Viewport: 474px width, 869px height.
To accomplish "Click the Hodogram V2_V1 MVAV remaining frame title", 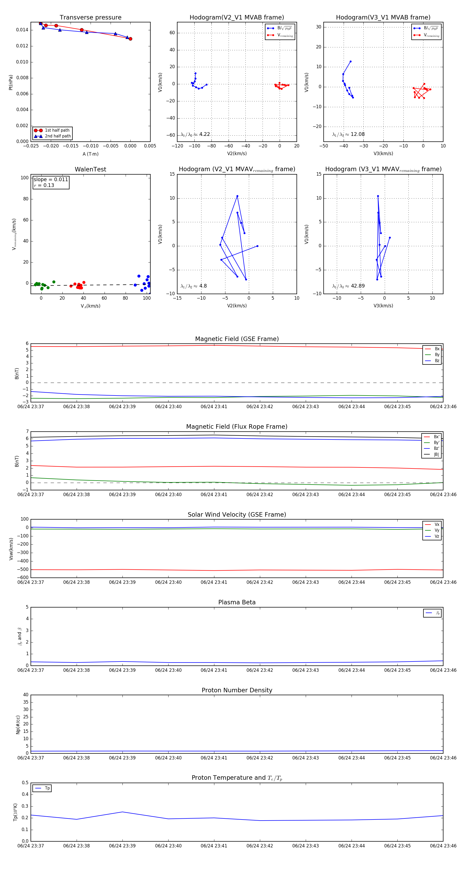I will point(237,169).
